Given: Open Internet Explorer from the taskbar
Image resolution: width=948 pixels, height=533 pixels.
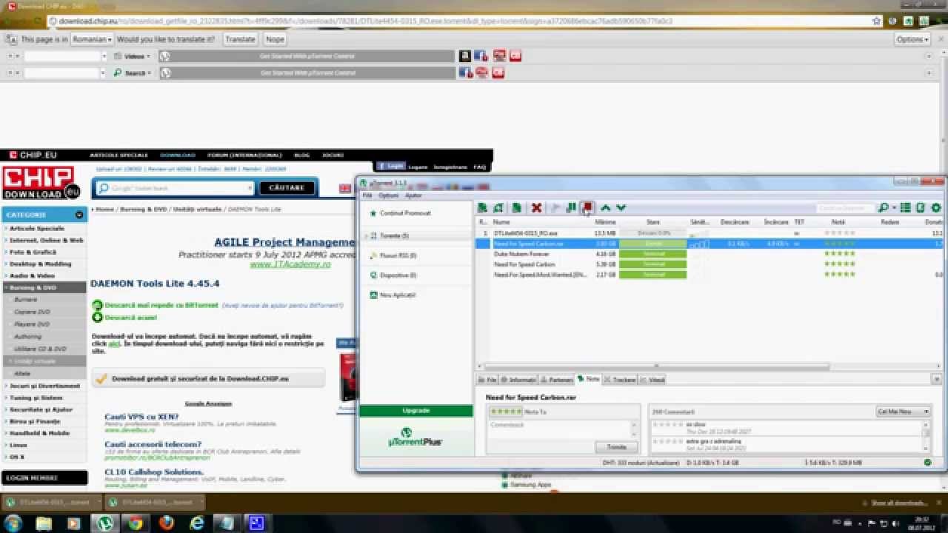Looking at the screenshot, I should 196,523.
